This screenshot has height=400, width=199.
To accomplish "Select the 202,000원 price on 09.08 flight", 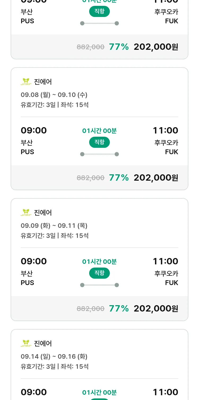I will coord(156,177).
